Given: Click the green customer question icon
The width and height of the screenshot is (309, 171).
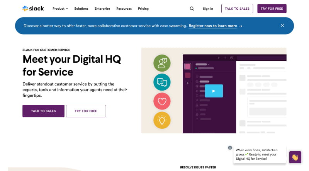Looking at the screenshot, I should click(162, 63).
